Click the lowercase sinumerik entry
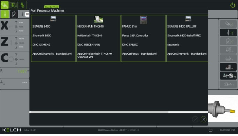The width and height of the screenshot is (238, 136). (x=173, y=45)
